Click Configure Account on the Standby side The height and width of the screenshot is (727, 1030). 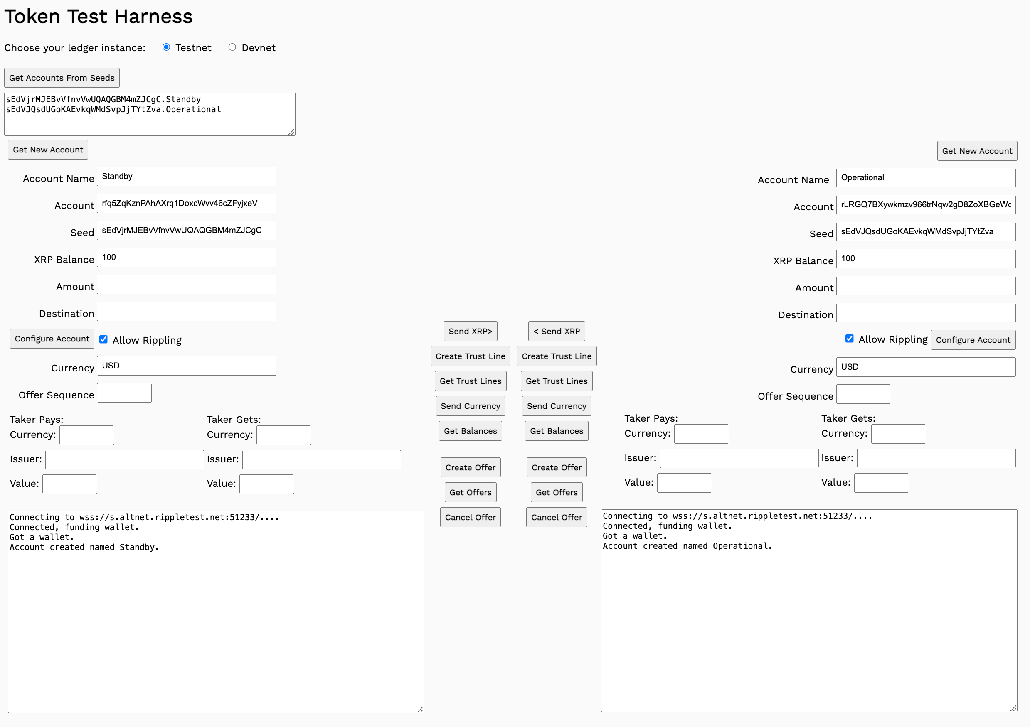click(52, 338)
